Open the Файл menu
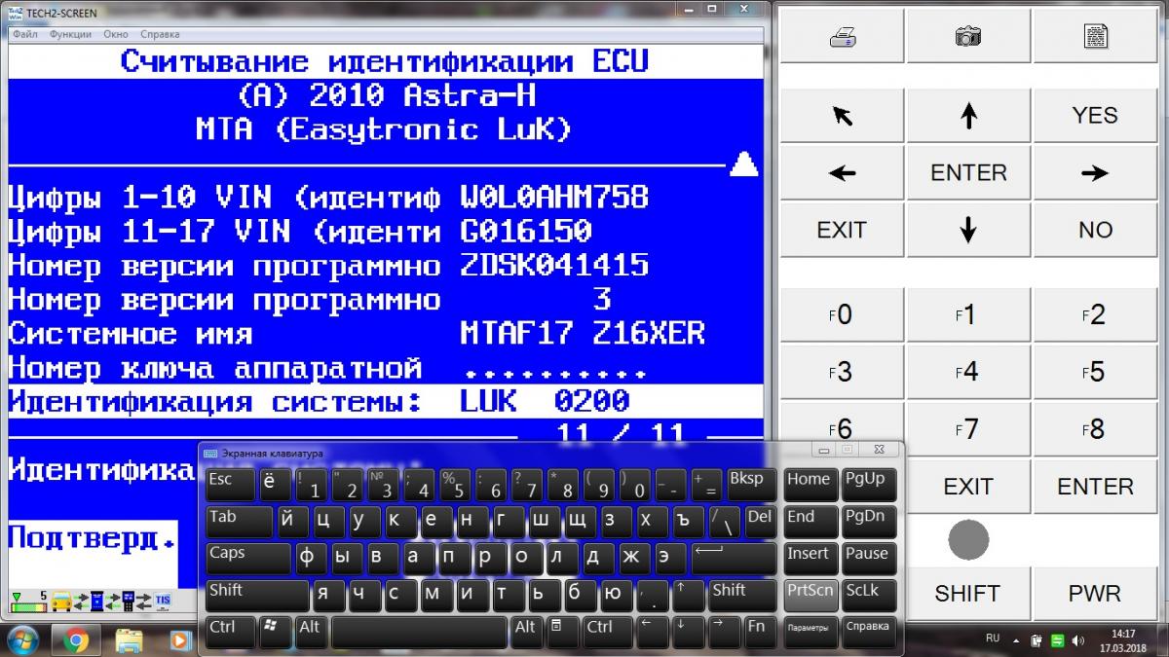 point(25,34)
